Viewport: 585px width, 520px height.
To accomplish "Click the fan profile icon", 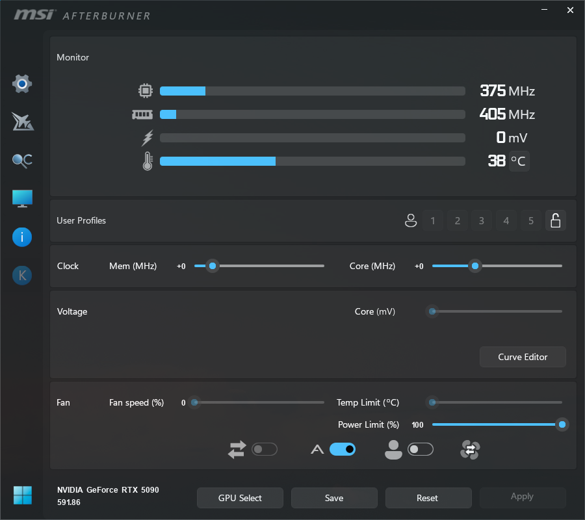I will 469,449.
